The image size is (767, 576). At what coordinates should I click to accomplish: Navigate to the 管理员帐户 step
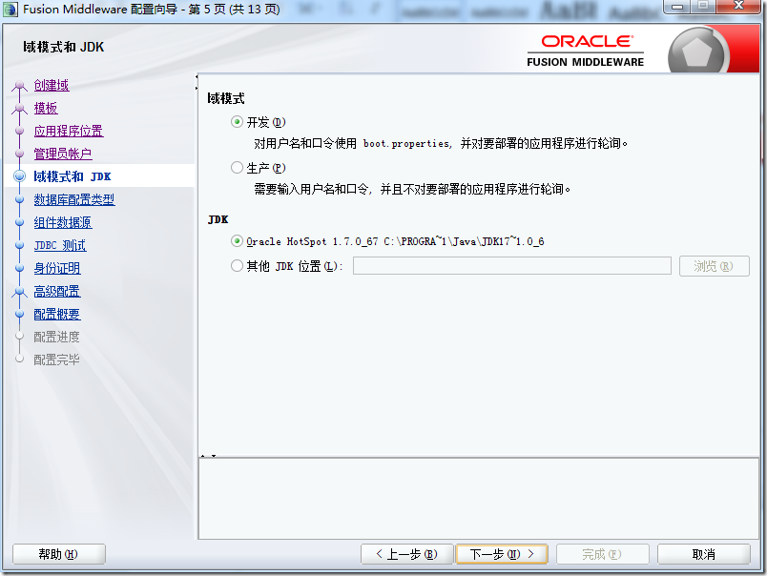pos(63,154)
